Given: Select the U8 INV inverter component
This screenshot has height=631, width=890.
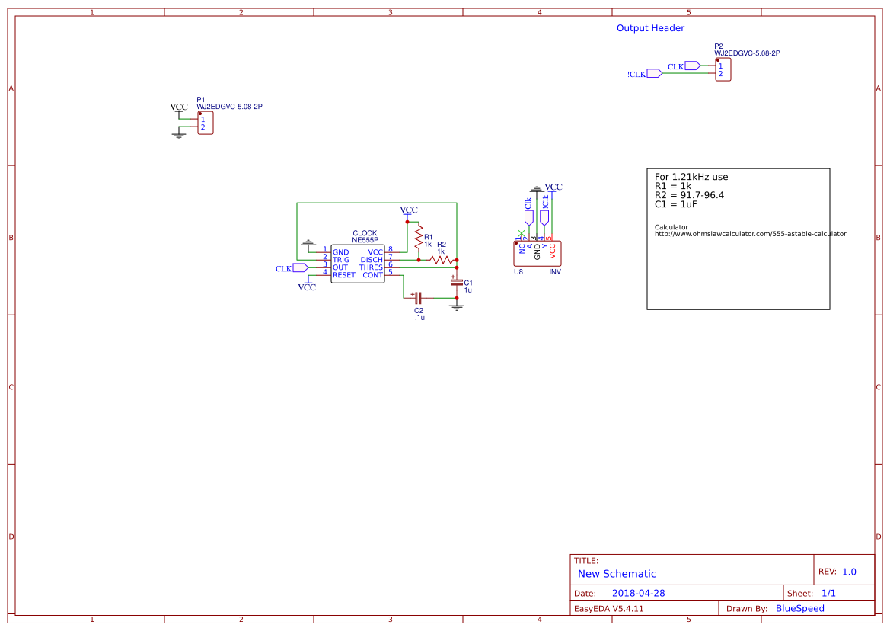Looking at the screenshot, I should (538, 254).
